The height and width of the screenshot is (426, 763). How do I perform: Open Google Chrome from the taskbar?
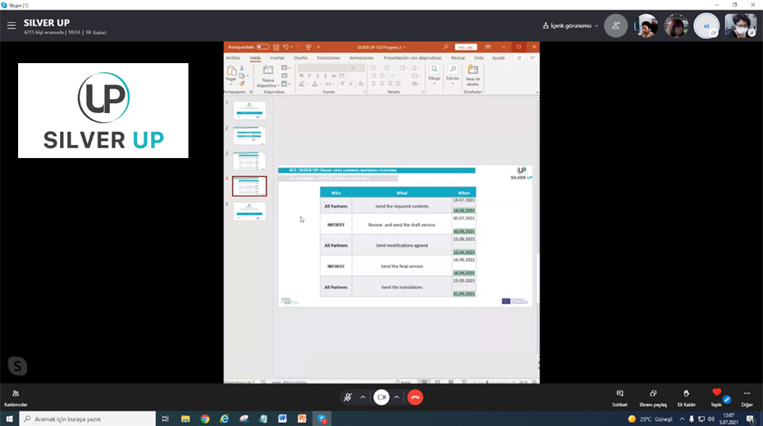click(204, 419)
